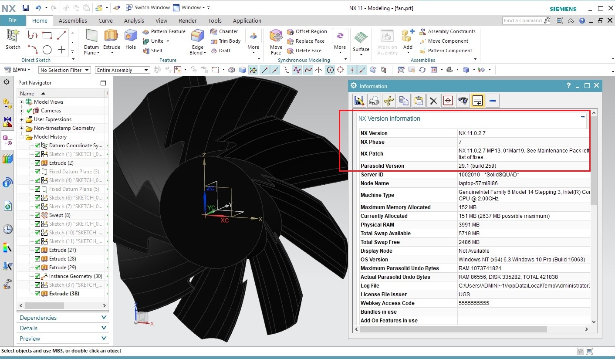Click the Assembly Constraints command
Screen dimensions: 615x359
click(x=448, y=31)
